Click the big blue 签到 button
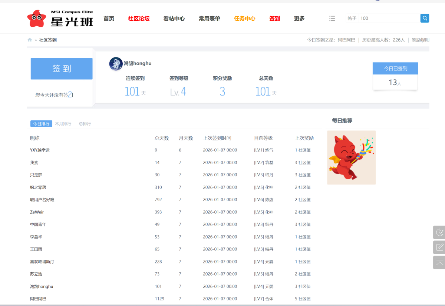Screen dimensions: 445x306 61,69
